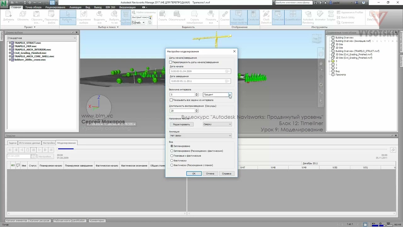The image size is (403, 227).
Task: Toggle the Свойства ribbon button
Action: pos(253,17)
